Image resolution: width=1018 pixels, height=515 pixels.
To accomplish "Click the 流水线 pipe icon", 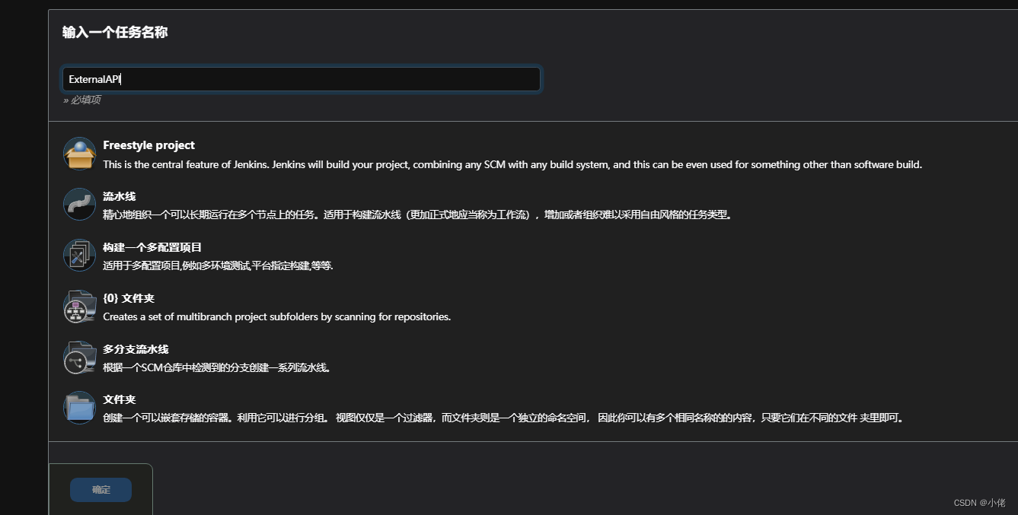I will (79, 205).
